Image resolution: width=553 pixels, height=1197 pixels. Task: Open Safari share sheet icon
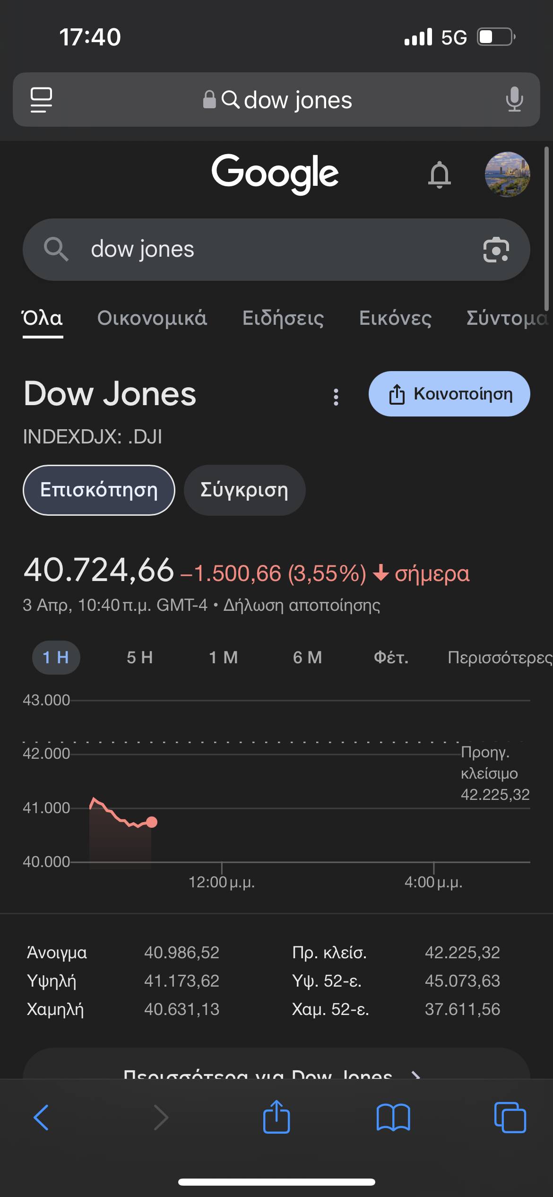(x=276, y=1118)
